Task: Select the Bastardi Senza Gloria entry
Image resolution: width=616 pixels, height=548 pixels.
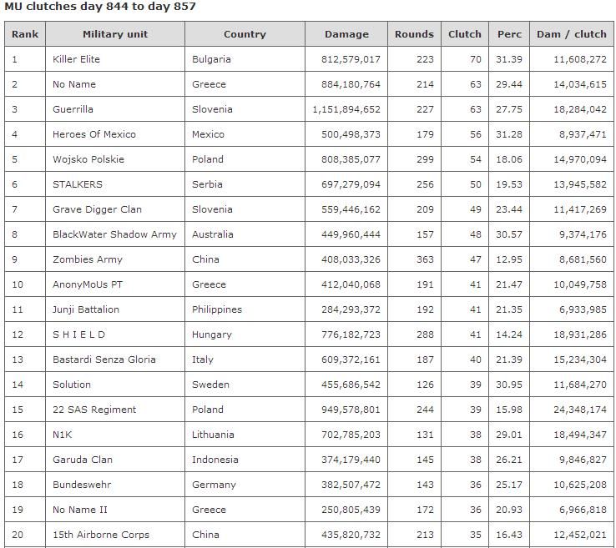Action: tap(104, 359)
